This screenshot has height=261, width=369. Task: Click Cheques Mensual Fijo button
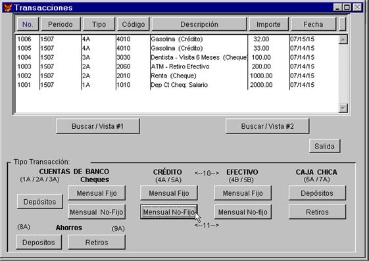[97, 193]
